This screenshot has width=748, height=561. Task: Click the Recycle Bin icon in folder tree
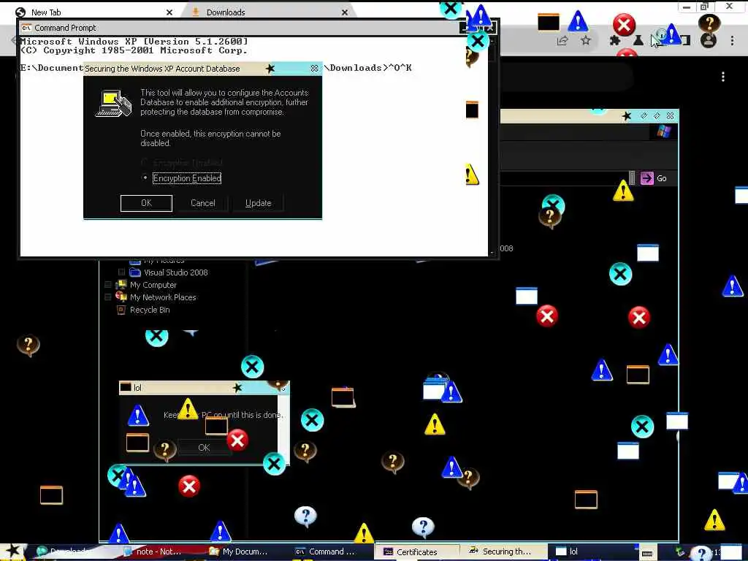121,310
